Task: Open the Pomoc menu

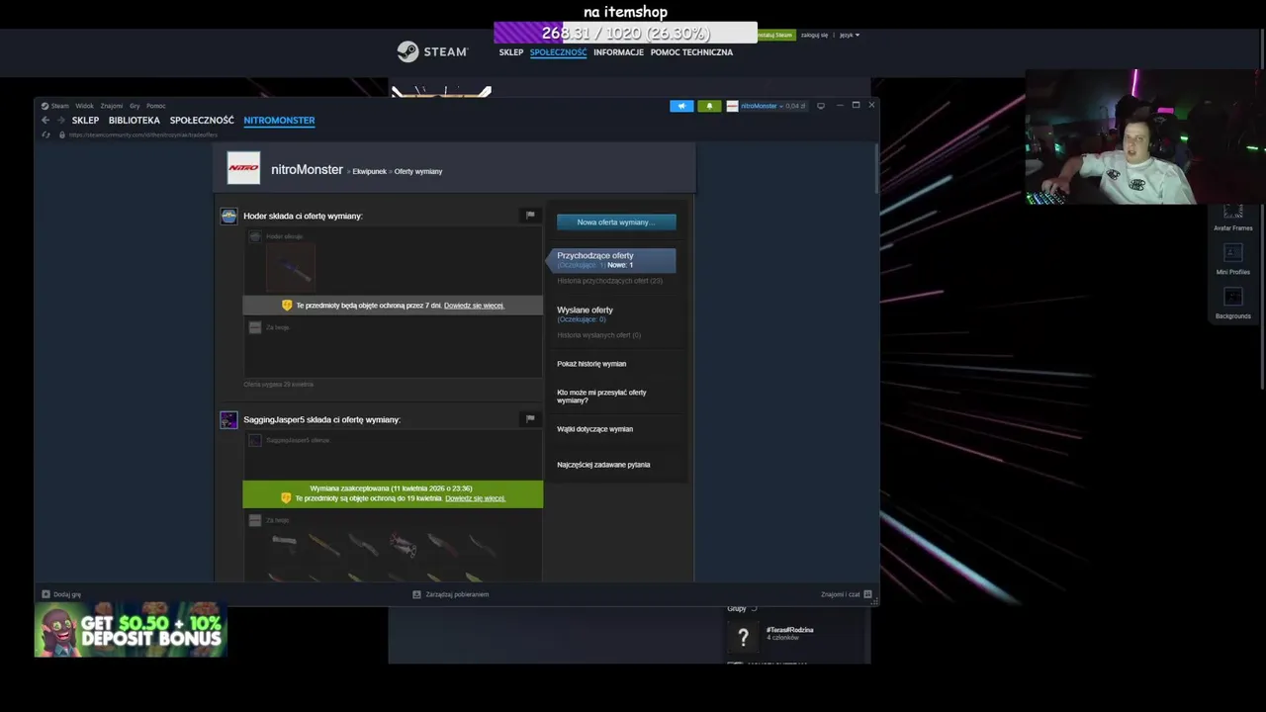Action: [156, 106]
